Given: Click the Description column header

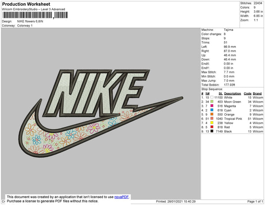Looking at the screenshot, I should click(x=232, y=94).
